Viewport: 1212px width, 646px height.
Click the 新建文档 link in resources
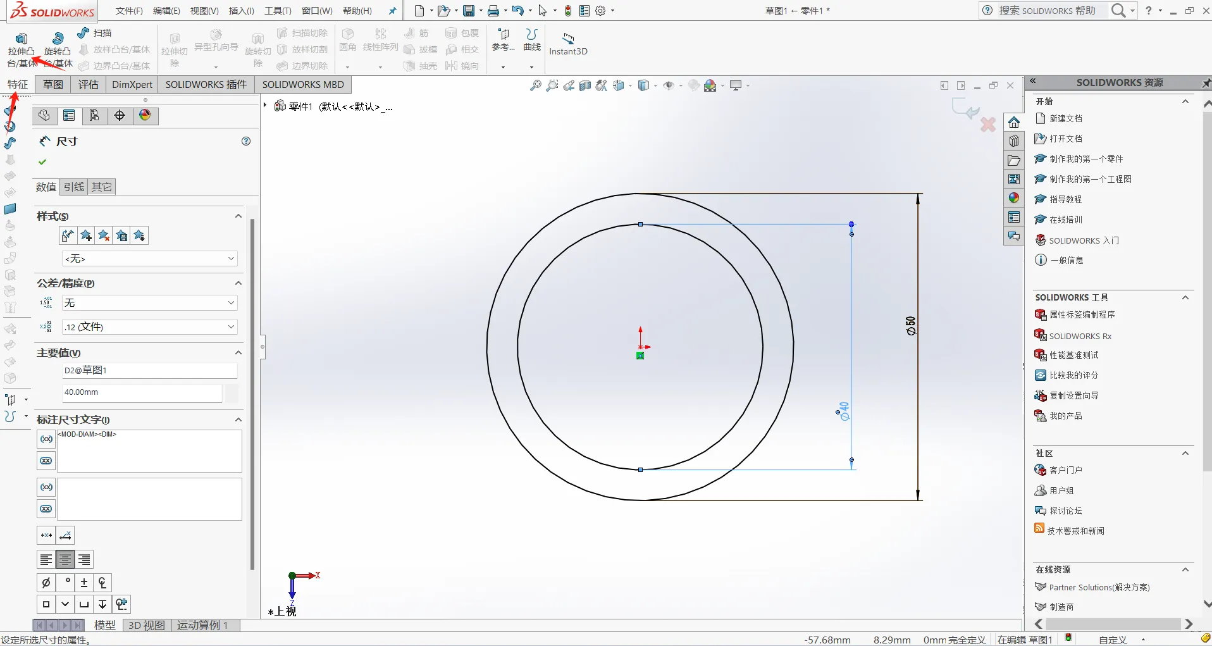(x=1065, y=118)
